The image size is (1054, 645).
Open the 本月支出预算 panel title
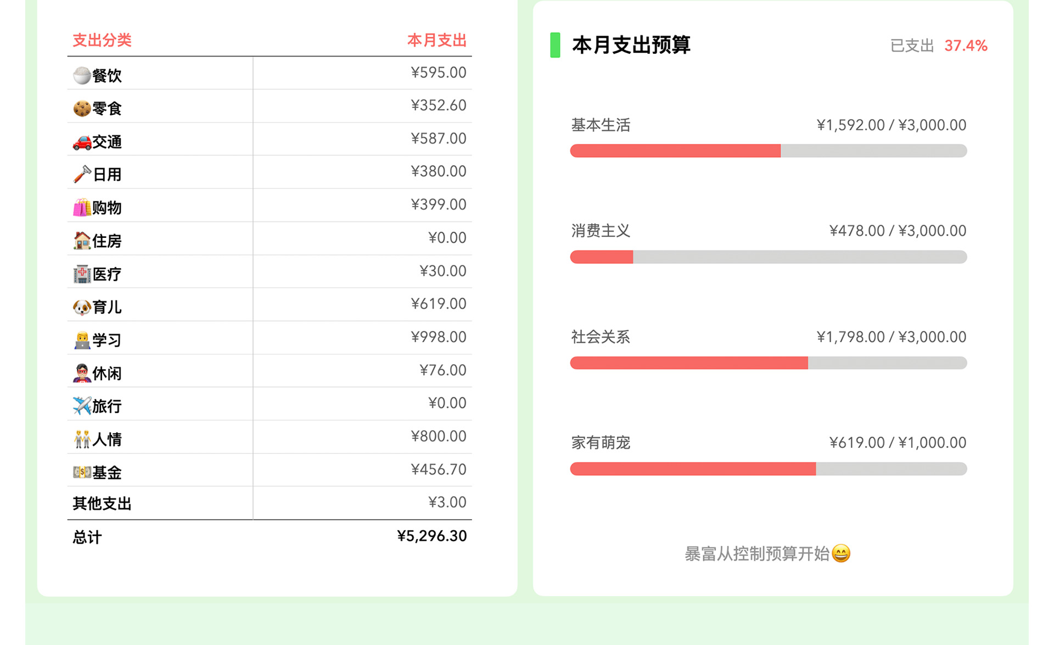[x=631, y=46]
